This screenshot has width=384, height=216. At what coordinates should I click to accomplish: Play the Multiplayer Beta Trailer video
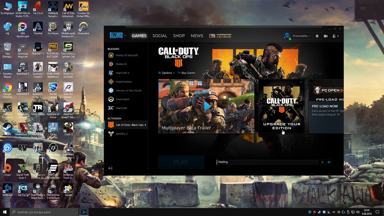[x=206, y=106]
